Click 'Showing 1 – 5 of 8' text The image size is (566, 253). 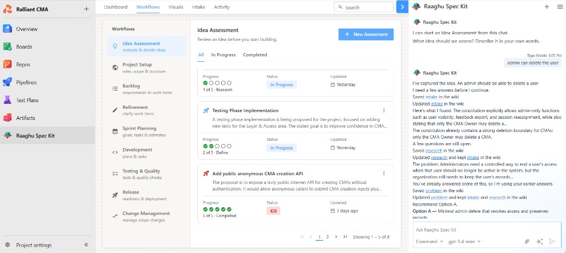tap(371, 237)
